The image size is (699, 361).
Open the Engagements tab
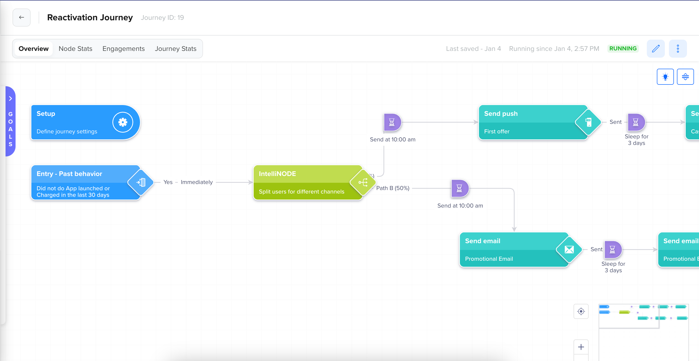pos(123,48)
